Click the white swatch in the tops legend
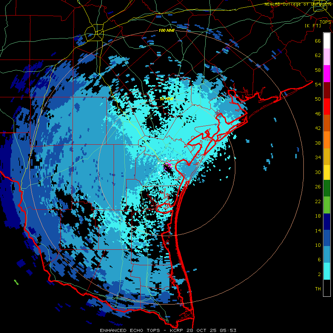Image resolution: width=333 pixels, height=333 pixels. click(327, 41)
